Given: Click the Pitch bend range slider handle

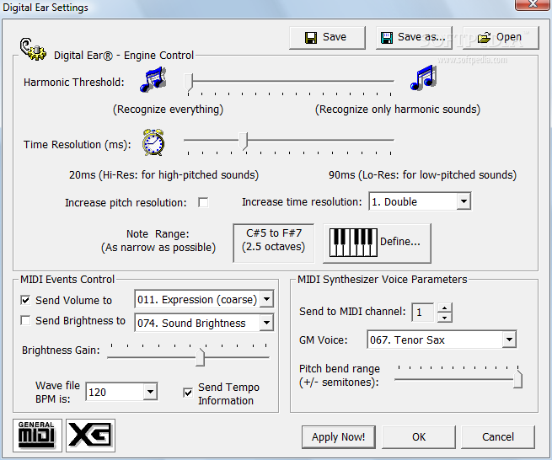Looking at the screenshot, I should point(517,378).
